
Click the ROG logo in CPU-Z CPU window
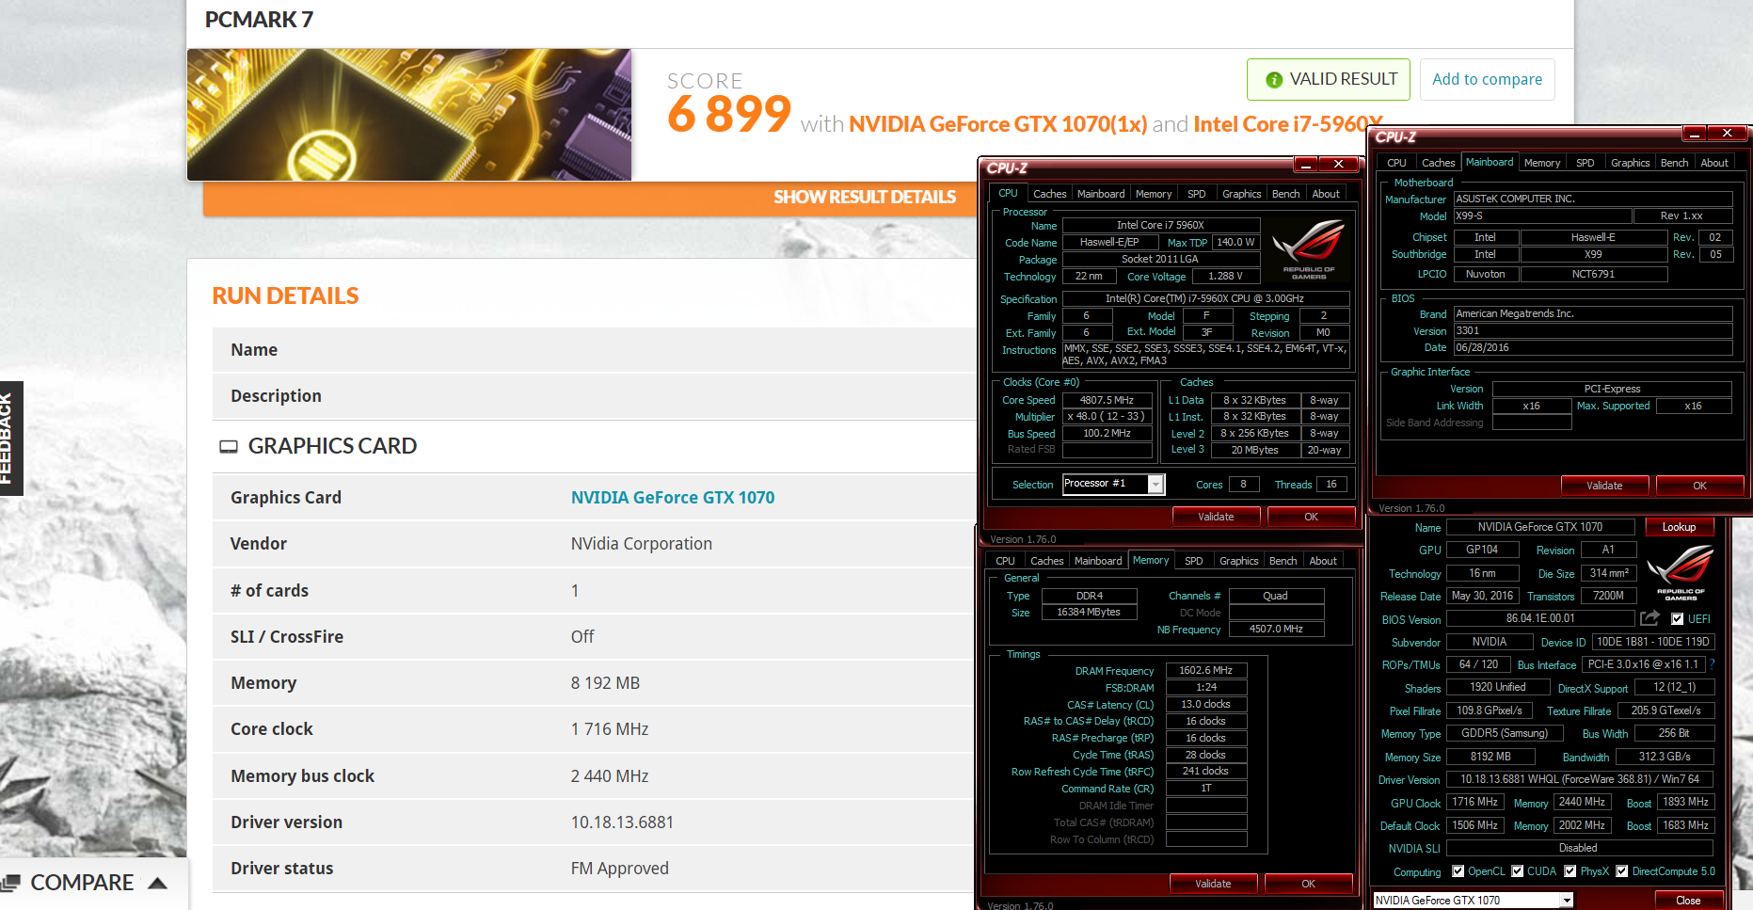1309,248
